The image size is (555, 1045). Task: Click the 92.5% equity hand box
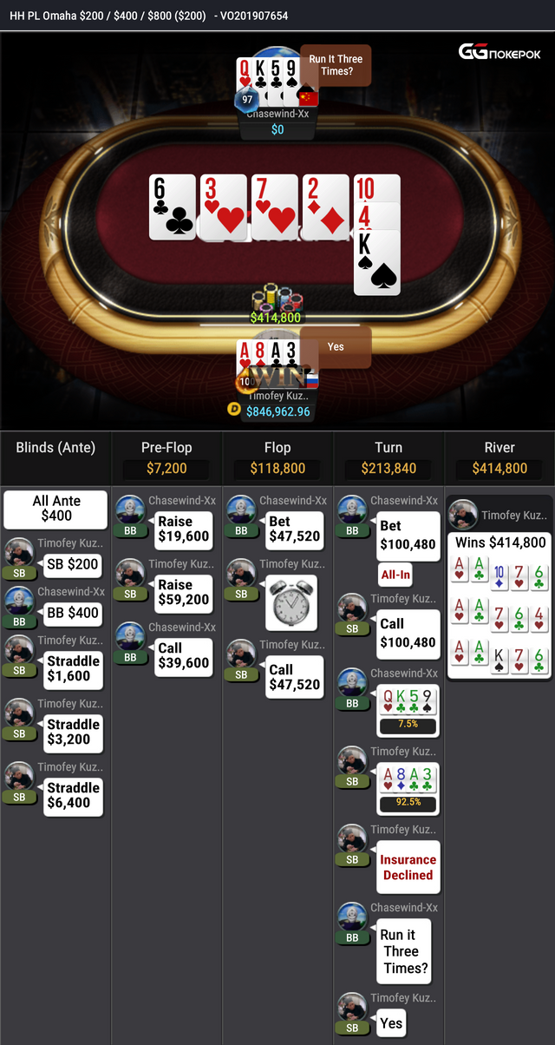[x=408, y=787]
